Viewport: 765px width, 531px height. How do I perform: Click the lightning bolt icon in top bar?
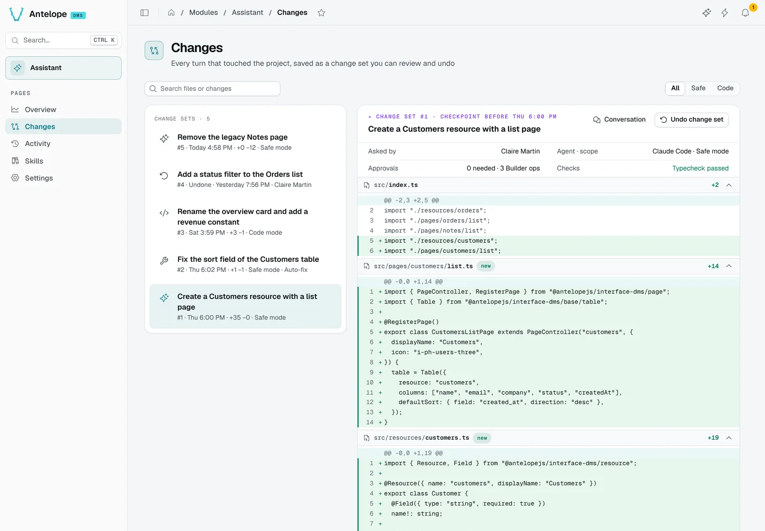(x=725, y=13)
